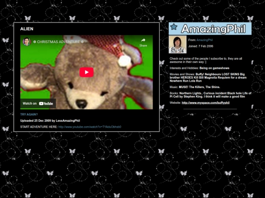Click the Share arrow icon on video
This screenshot has height=198, width=265.
pyautogui.click(x=143, y=40)
